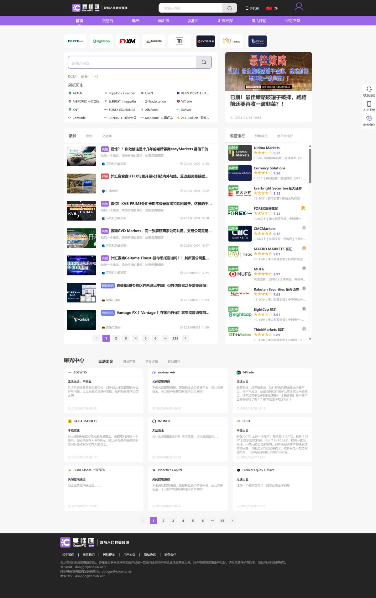Image resolution: width=376 pixels, height=598 pixels.
Task: Open the contact us headset icon
Action: tap(369, 89)
